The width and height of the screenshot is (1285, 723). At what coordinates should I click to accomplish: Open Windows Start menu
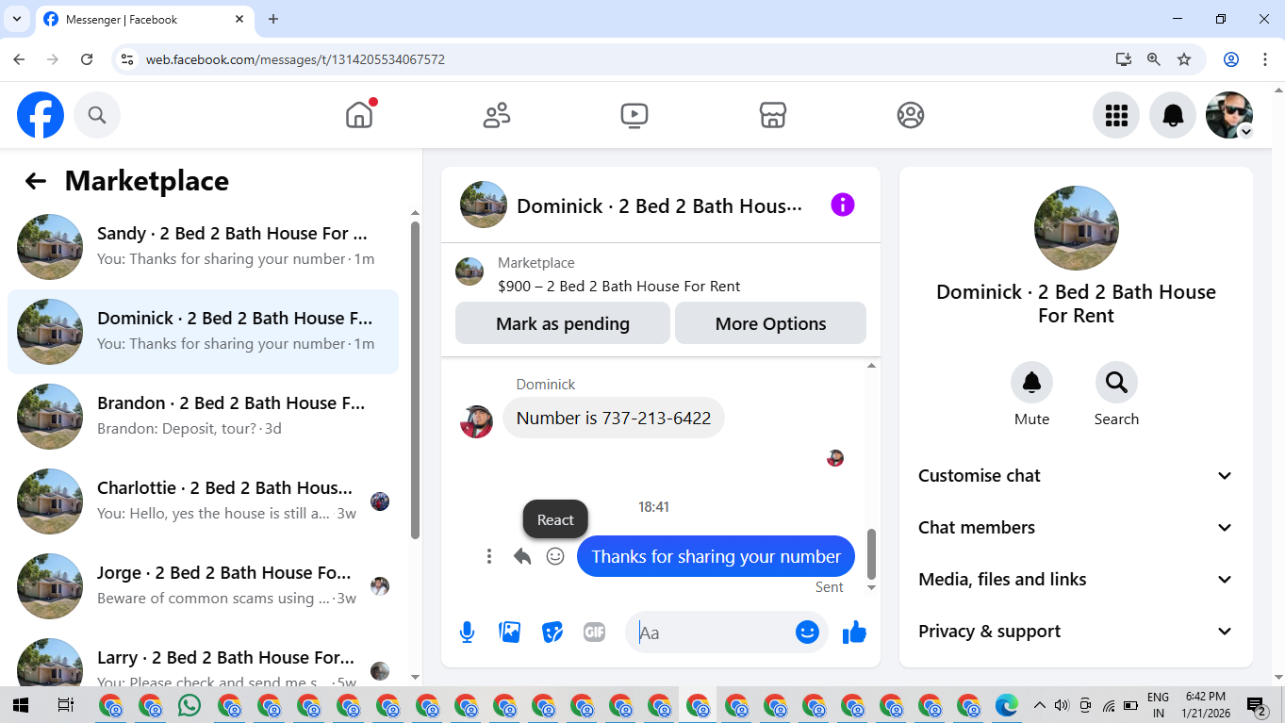click(20, 705)
